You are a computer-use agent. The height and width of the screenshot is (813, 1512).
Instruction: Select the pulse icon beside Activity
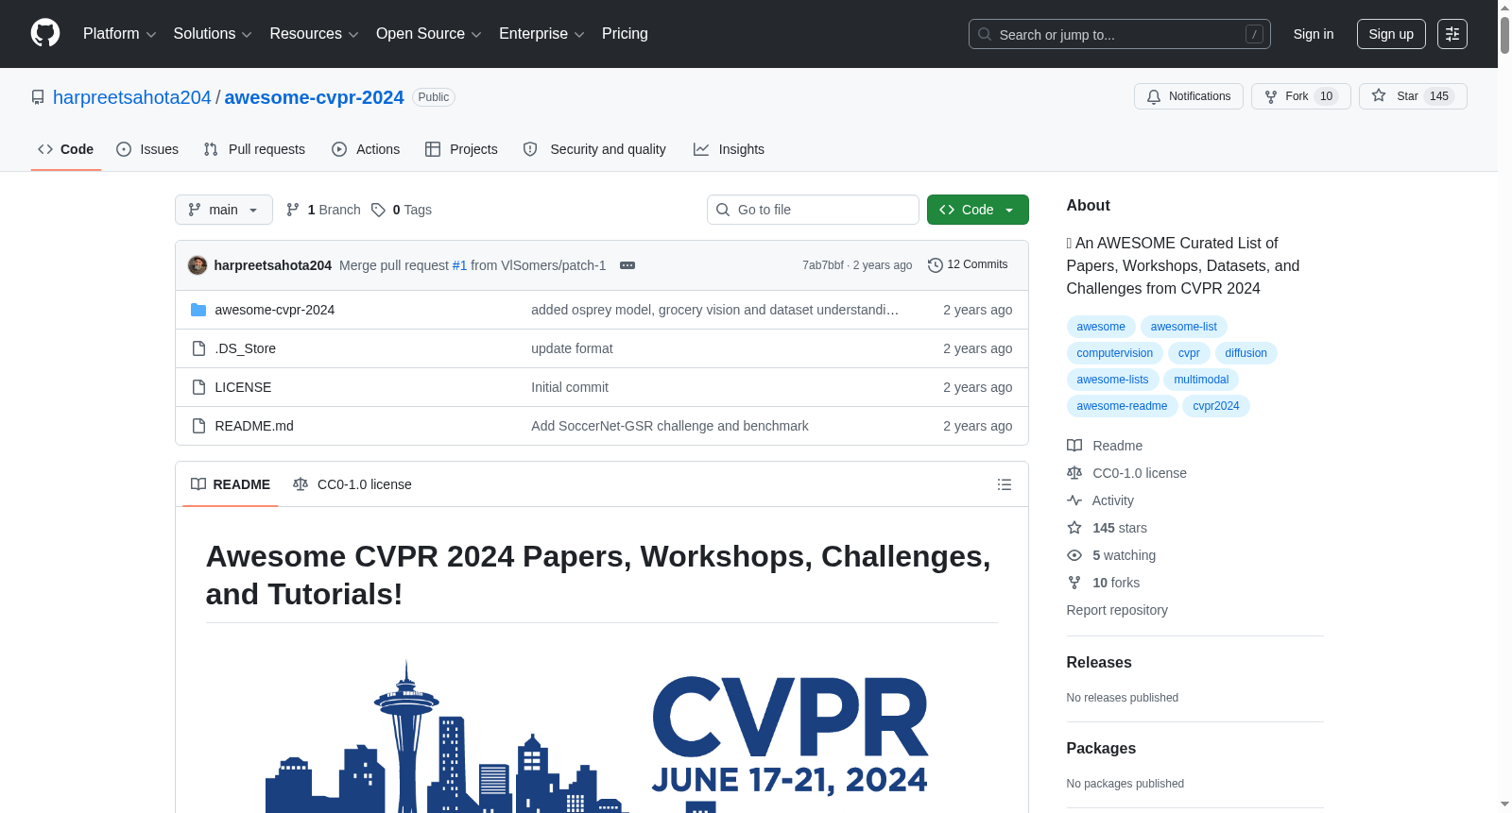point(1074,500)
